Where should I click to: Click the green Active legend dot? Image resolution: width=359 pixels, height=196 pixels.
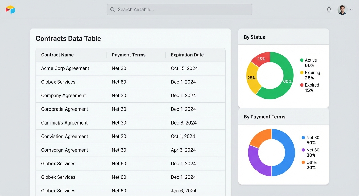point(302,60)
